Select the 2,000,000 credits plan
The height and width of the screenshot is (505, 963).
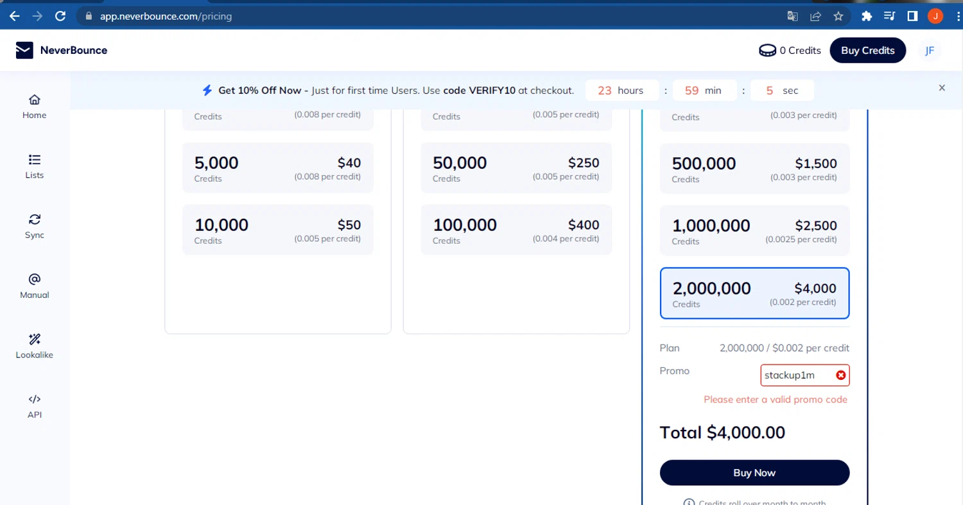754,293
